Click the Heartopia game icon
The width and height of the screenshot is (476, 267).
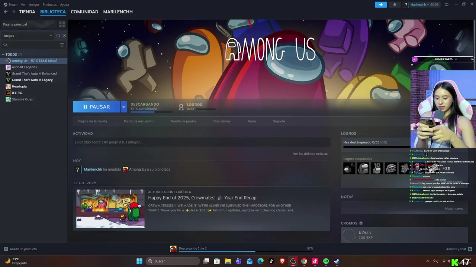pyautogui.click(x=8, y=86)
